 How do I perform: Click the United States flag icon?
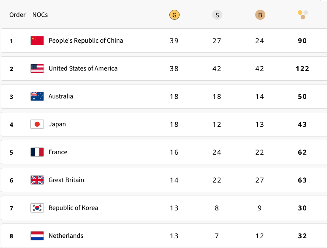tap(37, 68)
